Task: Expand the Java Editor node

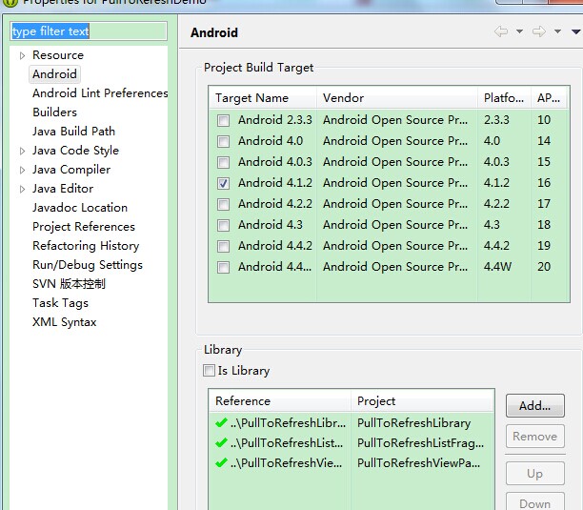Action: [x=22, y=189]
